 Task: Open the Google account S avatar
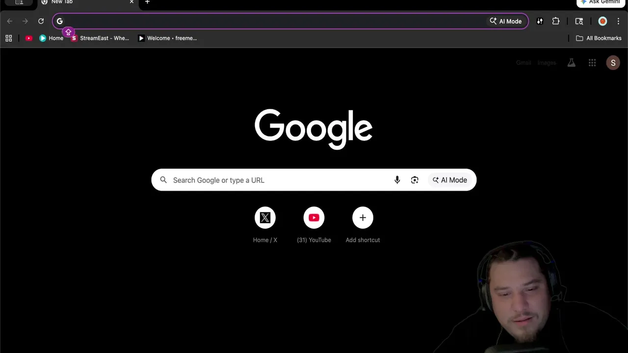(x=613, y=63)
